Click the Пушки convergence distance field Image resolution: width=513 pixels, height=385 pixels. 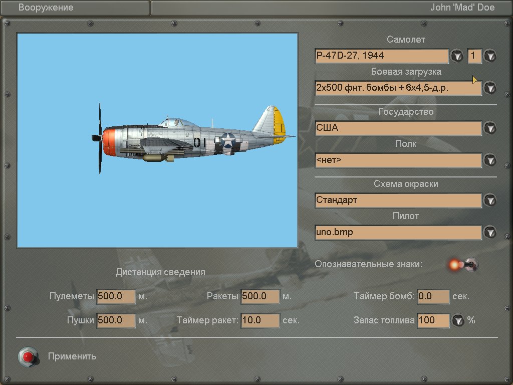116,320
